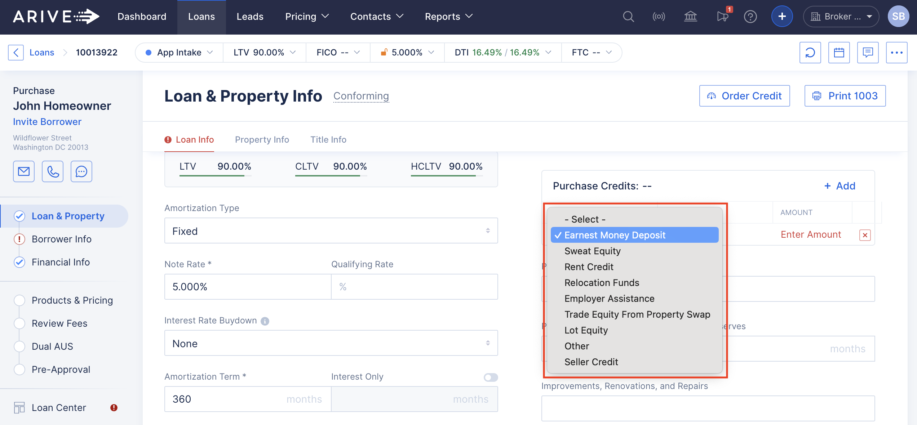The width and height of the screenshot is (917, 425).
Task: Click the Order Credit button
Action: [744, 96]
